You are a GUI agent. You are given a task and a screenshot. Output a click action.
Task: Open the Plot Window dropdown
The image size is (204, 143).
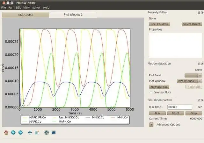click(190, 81)
